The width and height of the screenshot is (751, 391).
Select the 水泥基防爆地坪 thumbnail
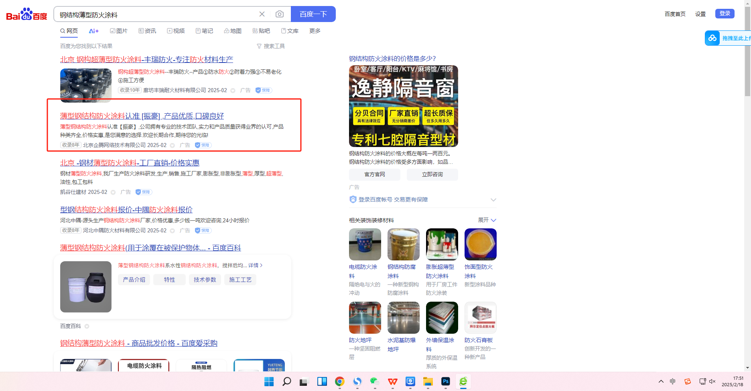point(404,318)
